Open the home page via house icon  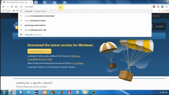16,7
